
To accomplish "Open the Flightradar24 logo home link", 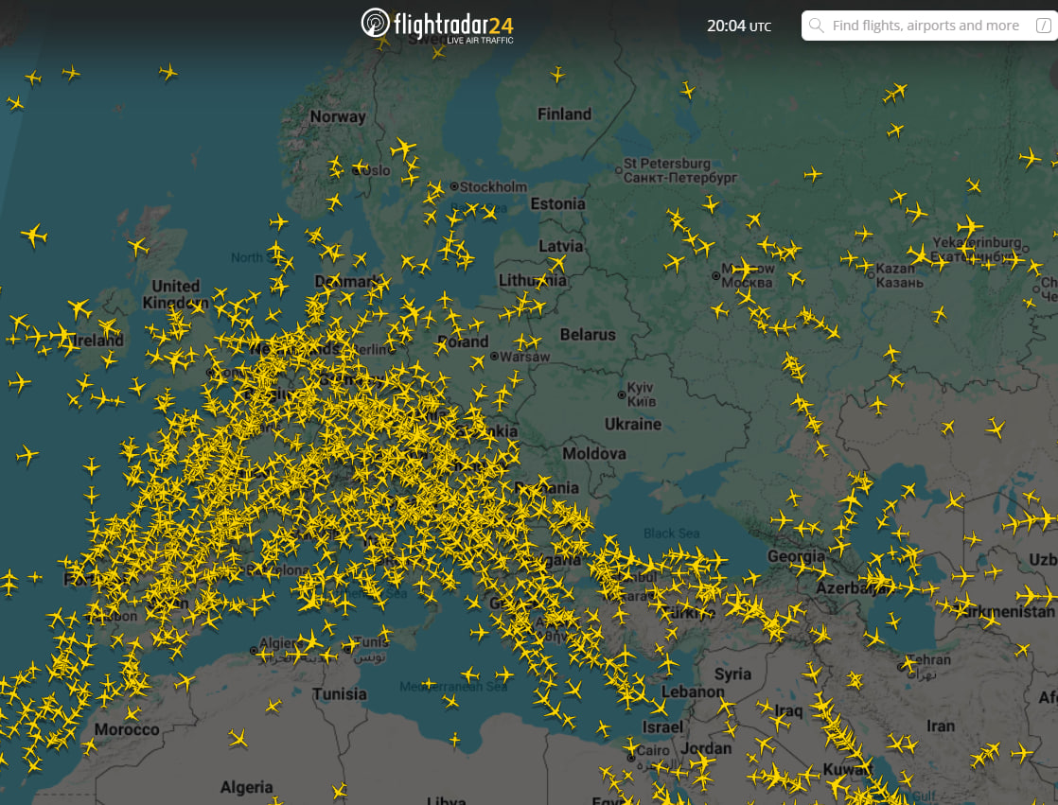I will [x=437, y=26].
